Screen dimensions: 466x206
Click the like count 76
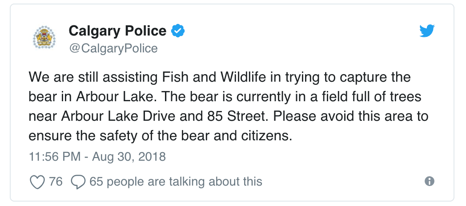[56, 181]
